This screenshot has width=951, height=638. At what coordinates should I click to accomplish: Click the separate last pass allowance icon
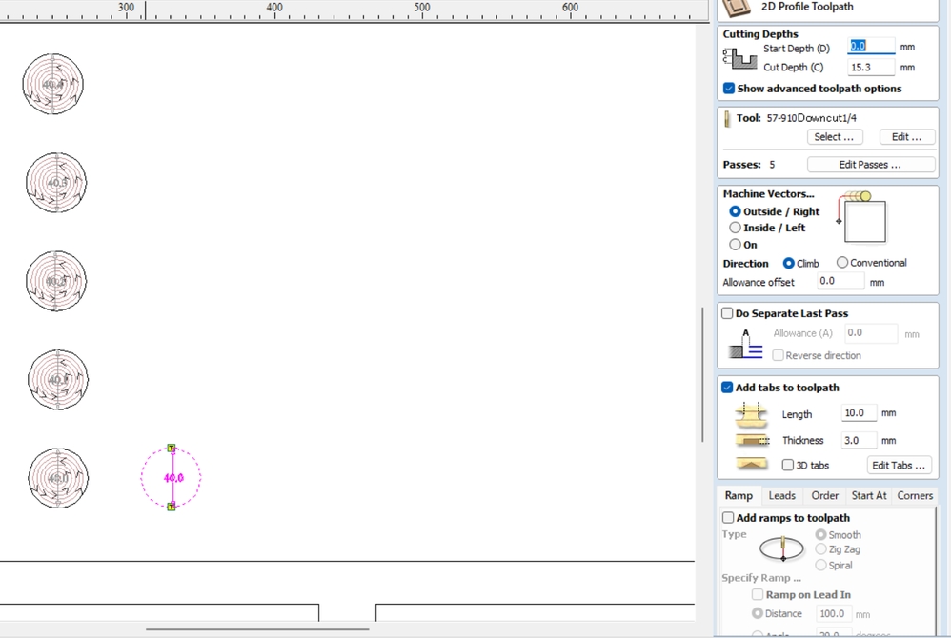(x=745, y=344)
